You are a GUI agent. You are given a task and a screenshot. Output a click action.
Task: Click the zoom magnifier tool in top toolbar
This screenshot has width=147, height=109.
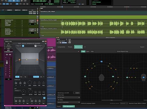pyautogui.click(x=6, y=1)
